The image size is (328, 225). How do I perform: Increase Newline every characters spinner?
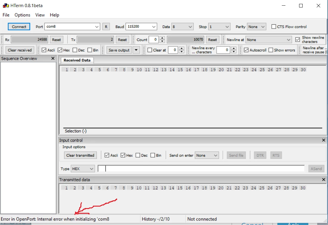coord(234,48)
